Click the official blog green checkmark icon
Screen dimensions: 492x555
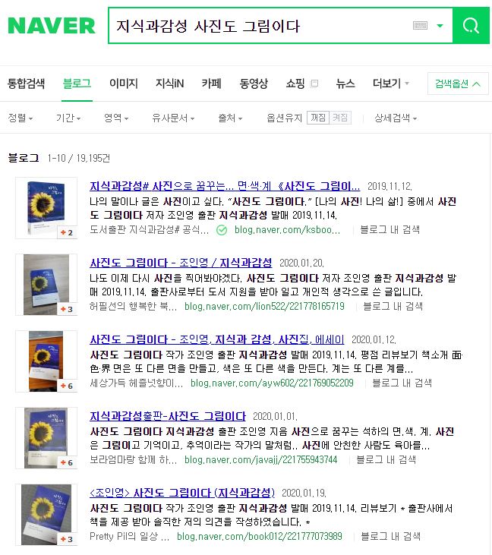point(222,230)
